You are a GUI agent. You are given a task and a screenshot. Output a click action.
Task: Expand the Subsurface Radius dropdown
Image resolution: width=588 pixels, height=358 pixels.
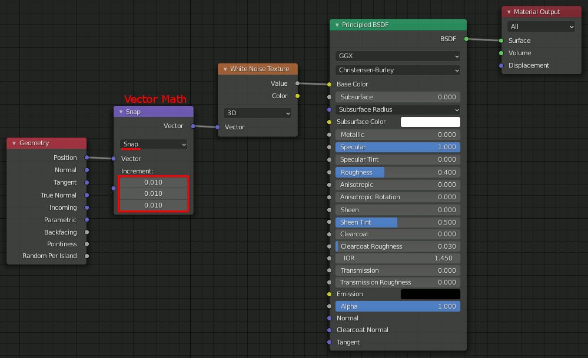[x=398, y=110]
